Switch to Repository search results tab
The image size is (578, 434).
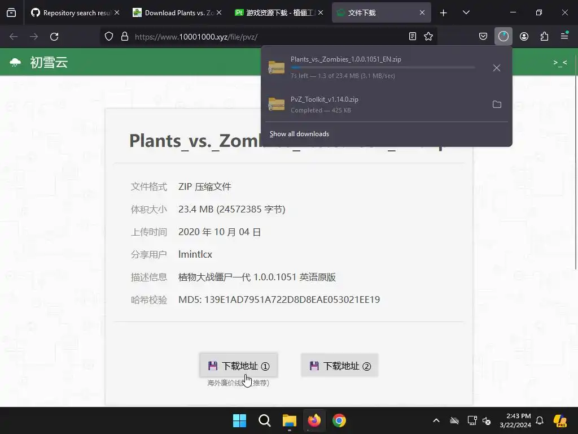[x=75, y=12]
